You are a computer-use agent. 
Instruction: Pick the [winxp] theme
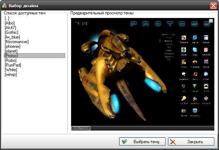point(11,74)
